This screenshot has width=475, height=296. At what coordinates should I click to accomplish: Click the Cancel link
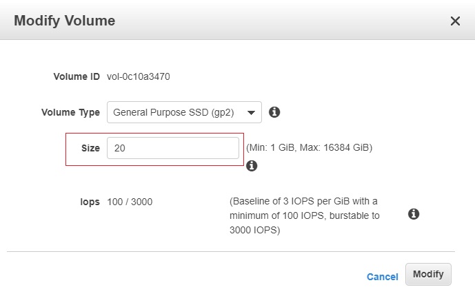pyautogui.click(x=382, y=277)
